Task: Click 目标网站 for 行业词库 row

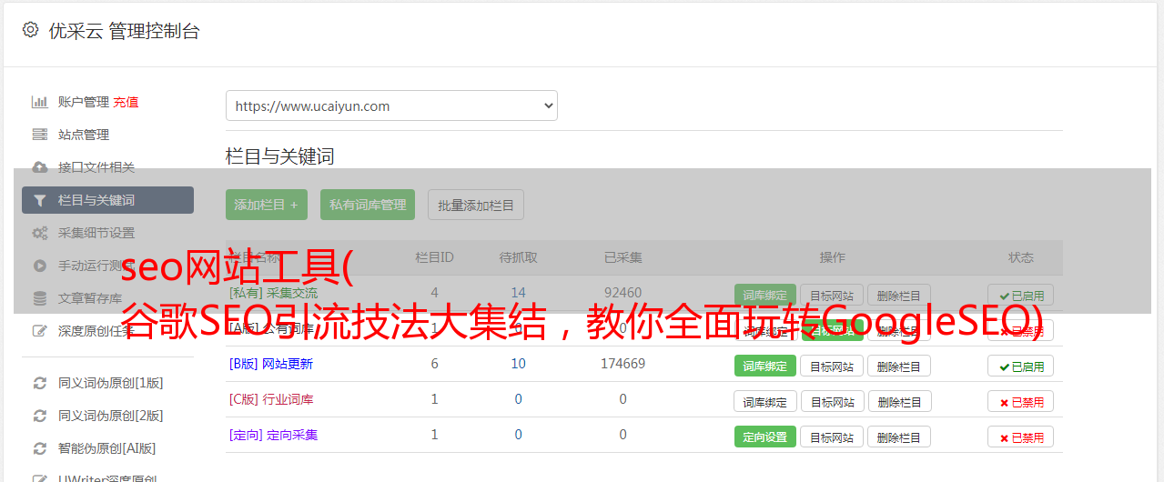Action: 832,401
